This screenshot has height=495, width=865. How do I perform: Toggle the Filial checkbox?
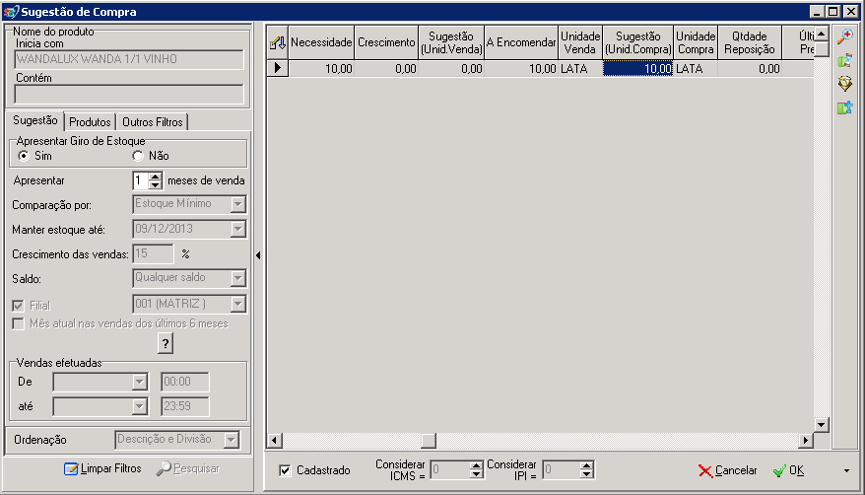18,306
